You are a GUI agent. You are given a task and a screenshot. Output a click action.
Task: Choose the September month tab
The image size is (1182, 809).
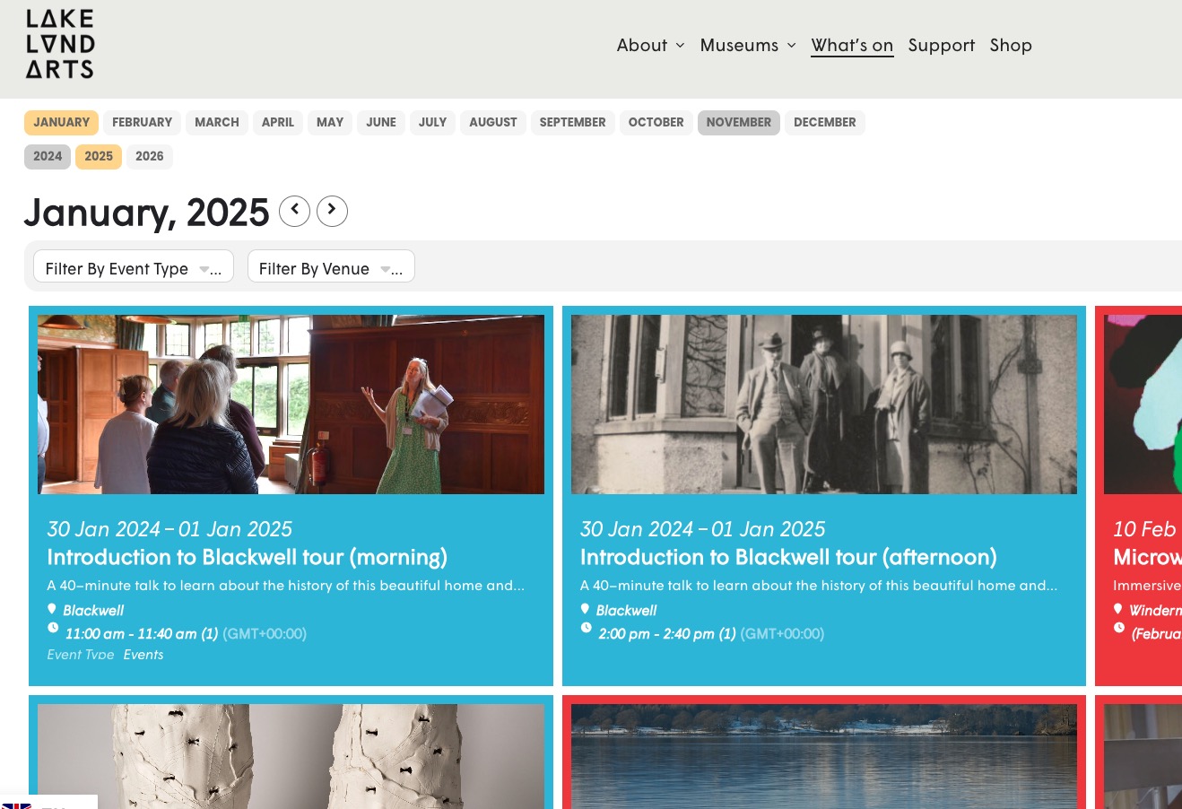coord(573,123)
